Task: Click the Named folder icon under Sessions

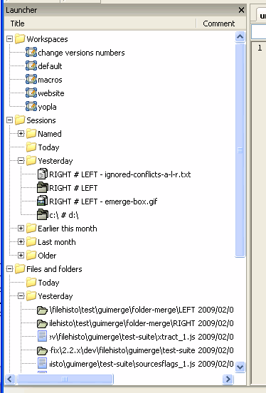Action: 31,134
